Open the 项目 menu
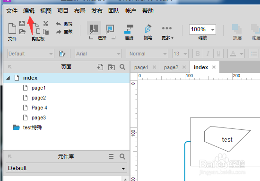This screenshot has height=181, width=260. [x=63, y=11]
